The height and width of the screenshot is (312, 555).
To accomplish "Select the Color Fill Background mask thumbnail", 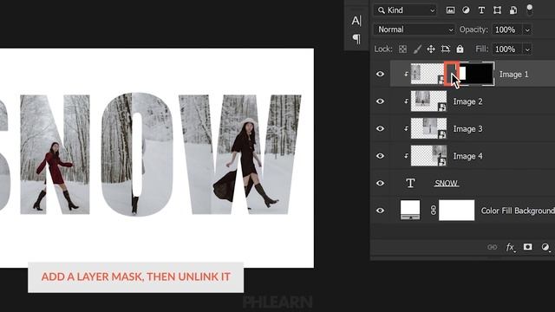I will (x=457, y=210).
